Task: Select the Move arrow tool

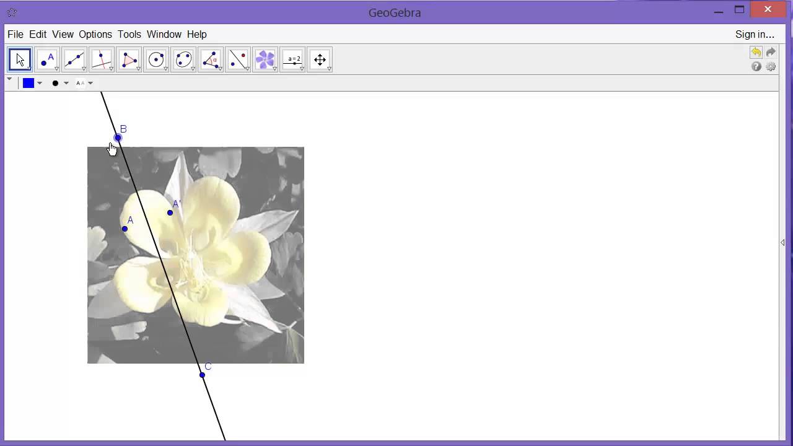Action: pos(20,59)
